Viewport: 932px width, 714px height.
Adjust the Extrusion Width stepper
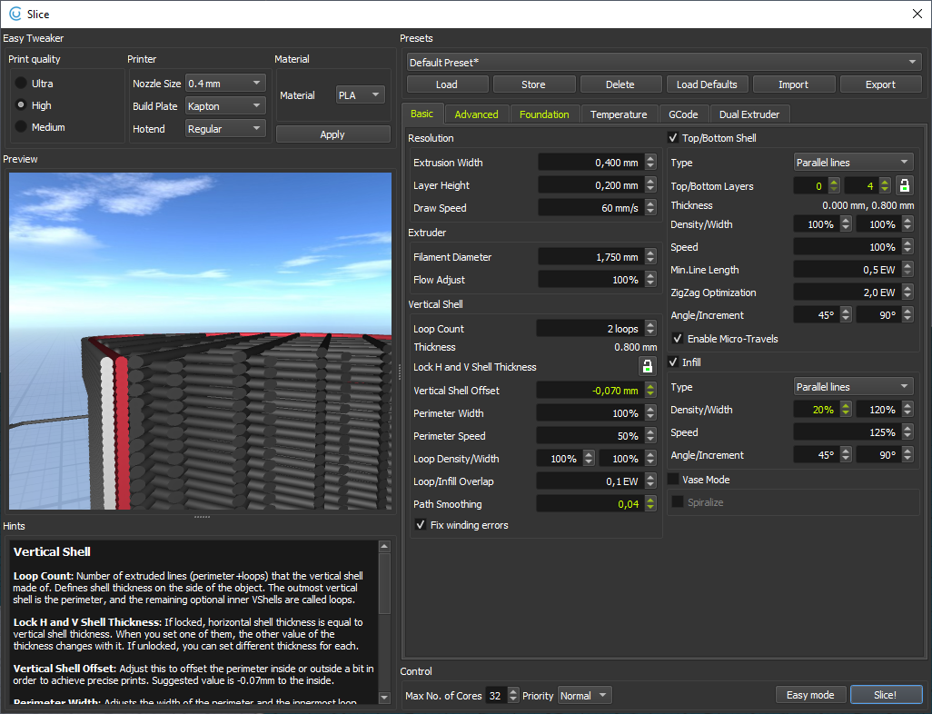coord(650,163)
